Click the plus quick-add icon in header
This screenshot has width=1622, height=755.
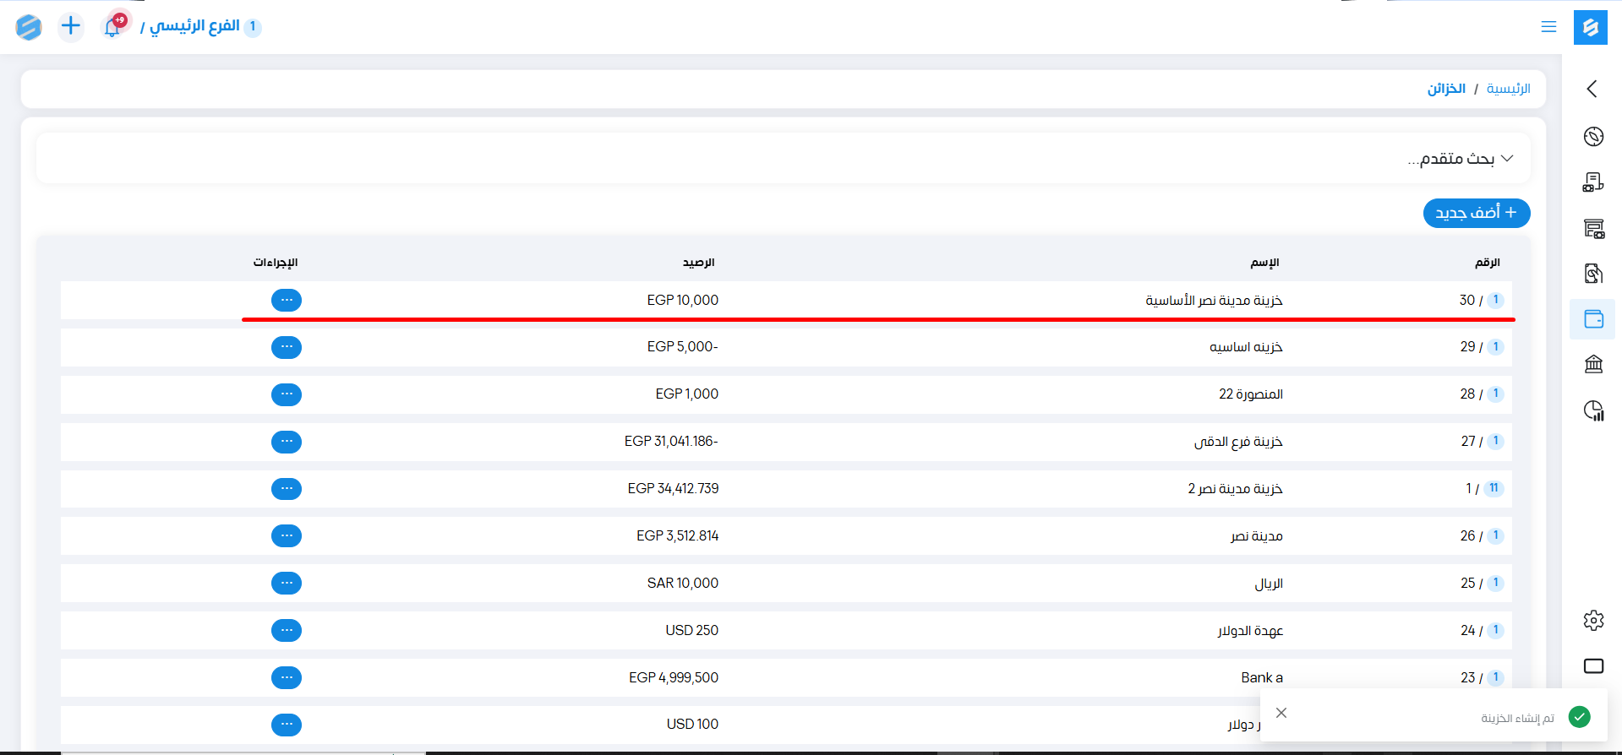click(71, 26)
